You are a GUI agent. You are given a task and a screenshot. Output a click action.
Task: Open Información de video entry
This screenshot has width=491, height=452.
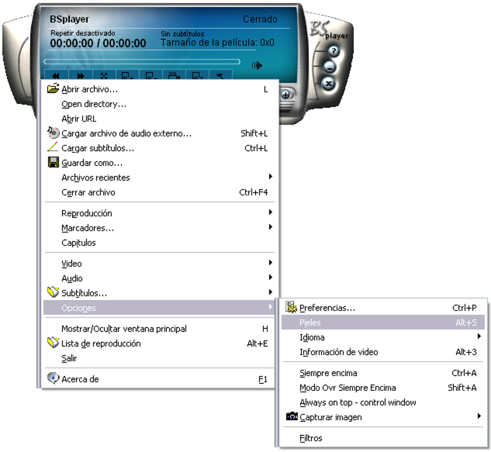tap(383, 352)
